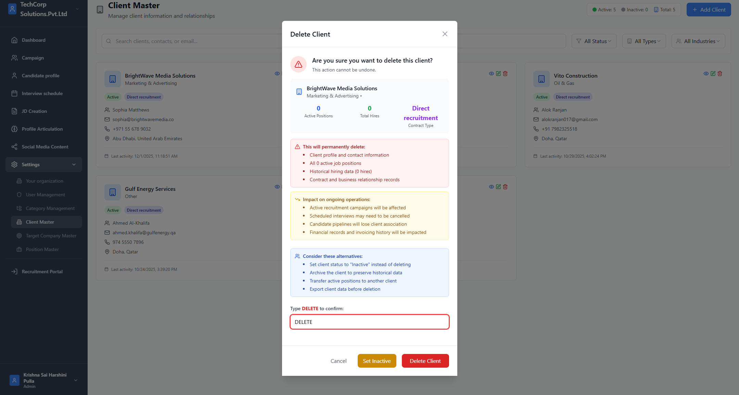Open the All Types filter dropdown

pyautogui.click(x=644, y=41)
